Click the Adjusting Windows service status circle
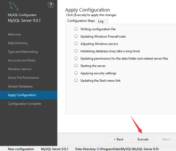Viewport: 176px width, 151px height. coord(76,43)
